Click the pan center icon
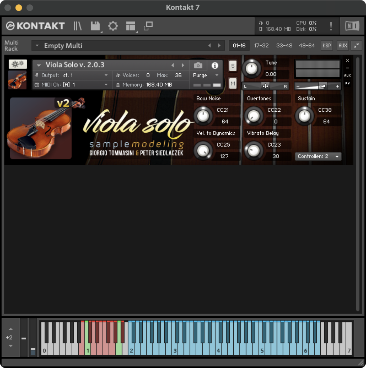The height and width of the screenshot is (368, 366). 265,86
